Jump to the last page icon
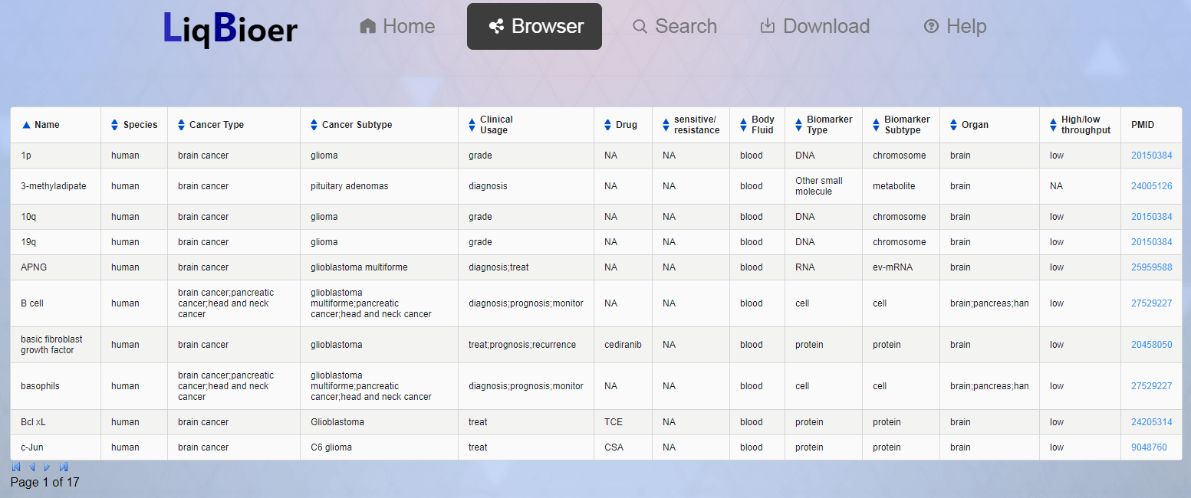The width and height of the screenshot is (1191, 498). (x=64, y=467)
